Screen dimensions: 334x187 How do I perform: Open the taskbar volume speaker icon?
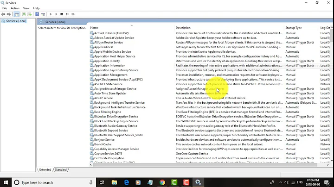(x=287, y=182)
